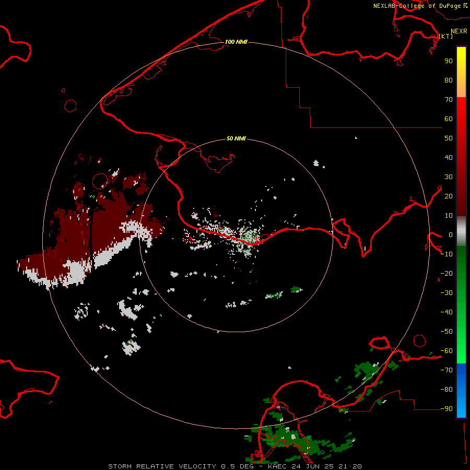Click the "50 NMI" range ring label
The image size is (470, 470).
tap(236, 138)
